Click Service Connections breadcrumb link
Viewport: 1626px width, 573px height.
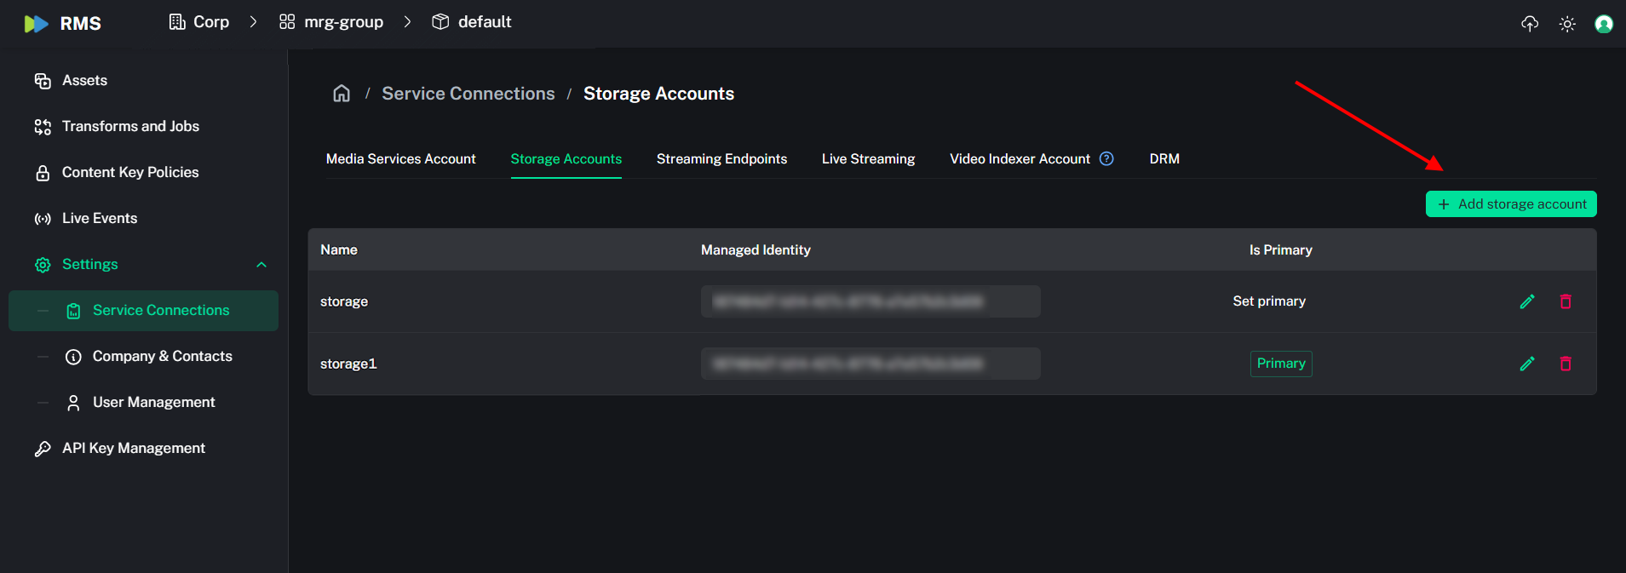coord(468,94)
